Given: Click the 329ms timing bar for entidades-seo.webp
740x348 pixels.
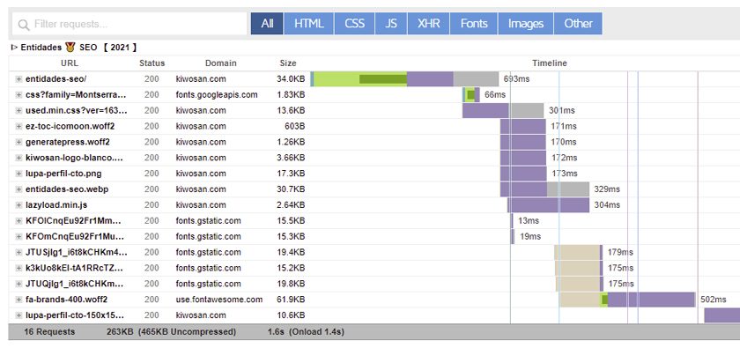Looking at the screenshot, I should pyautogui.click(x=544, y=189).
